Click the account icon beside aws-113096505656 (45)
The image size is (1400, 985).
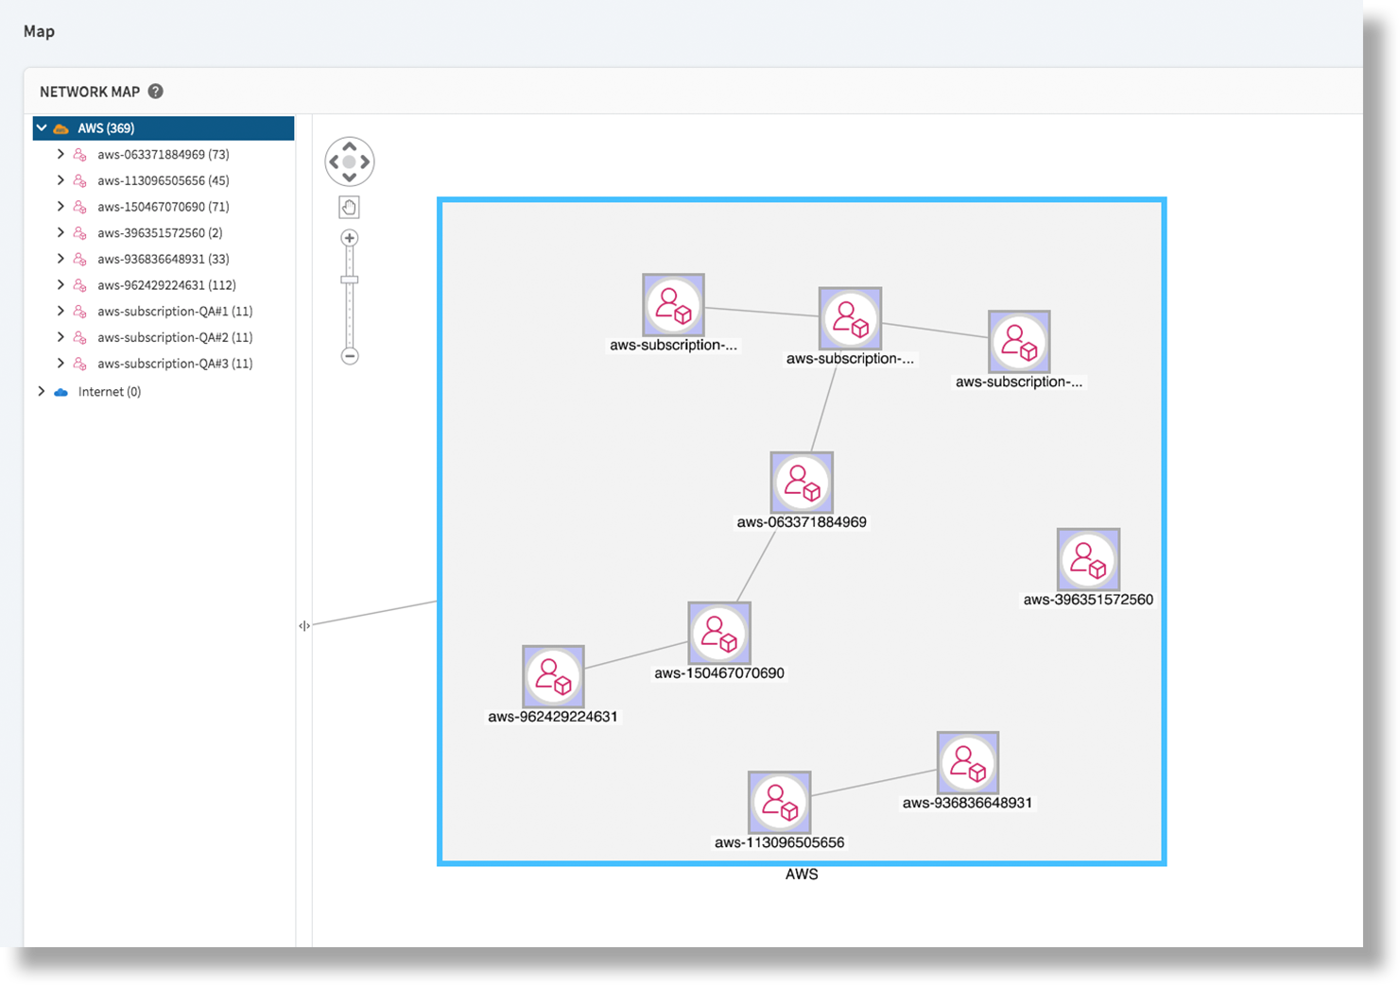tap(80, 180)
